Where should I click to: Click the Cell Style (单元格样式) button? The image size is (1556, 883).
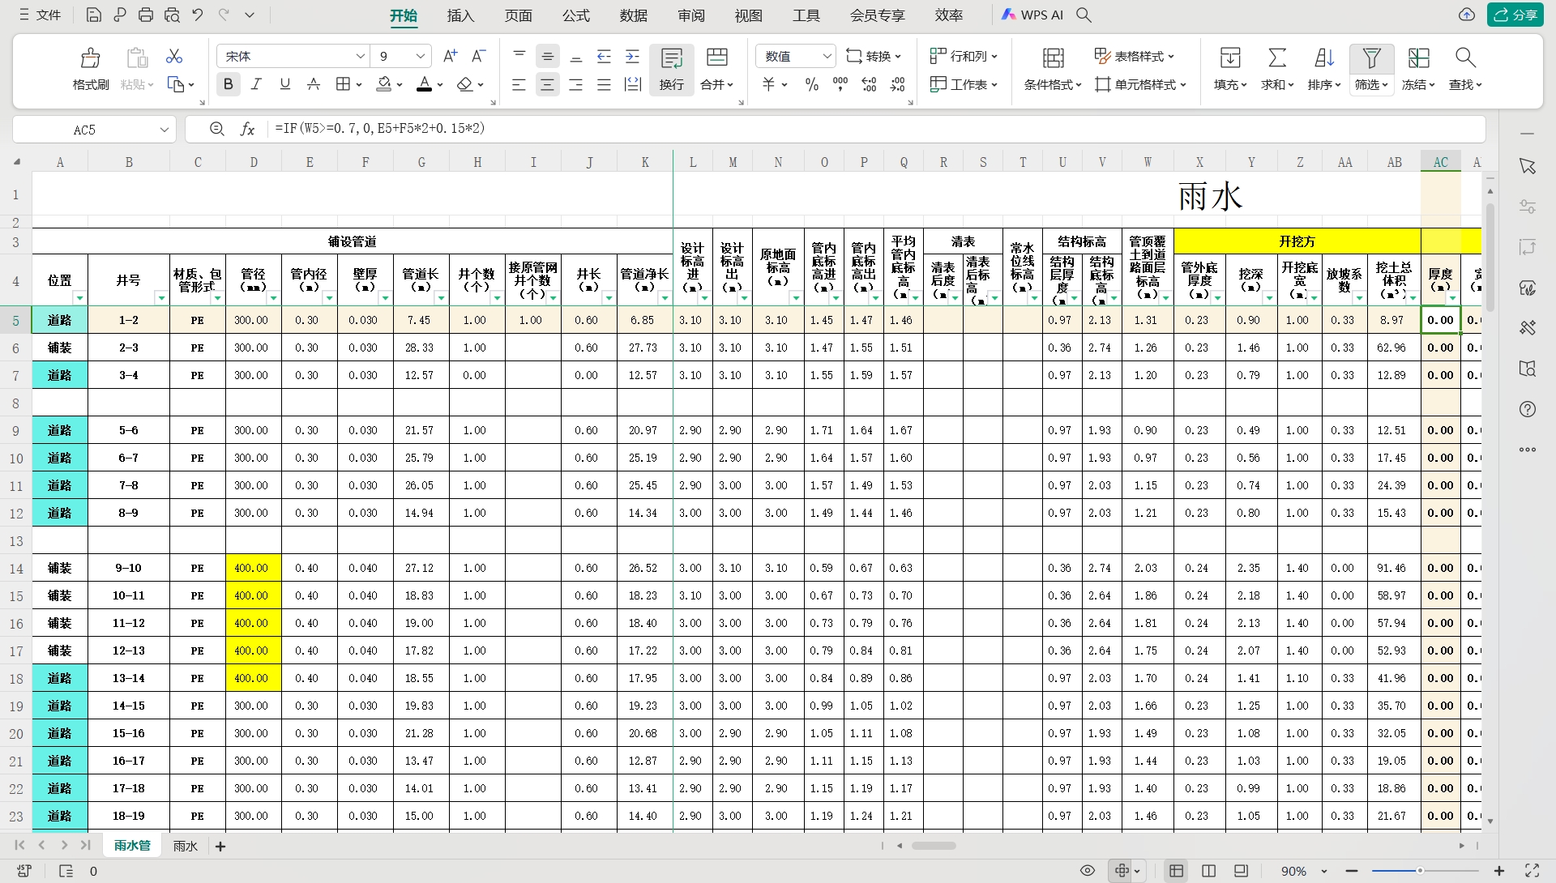[x=1140, y=84]
